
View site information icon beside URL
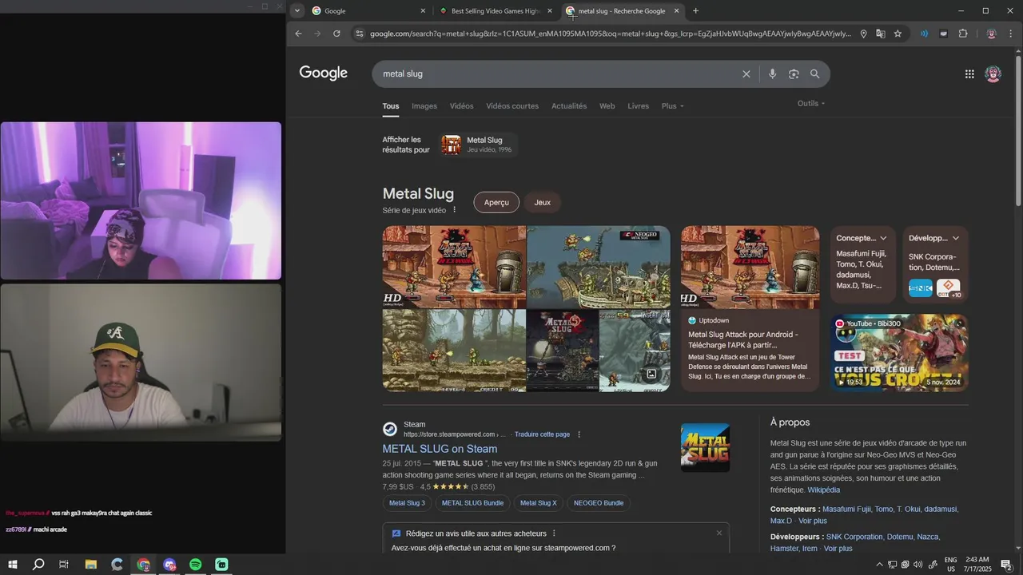(360, 34)
